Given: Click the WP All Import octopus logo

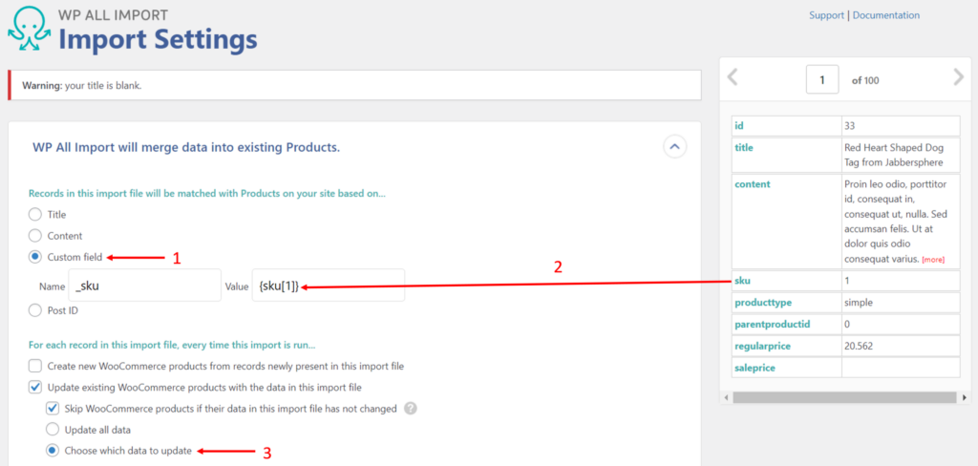Looking at the screenshot, I should click(x=30, y=30).
